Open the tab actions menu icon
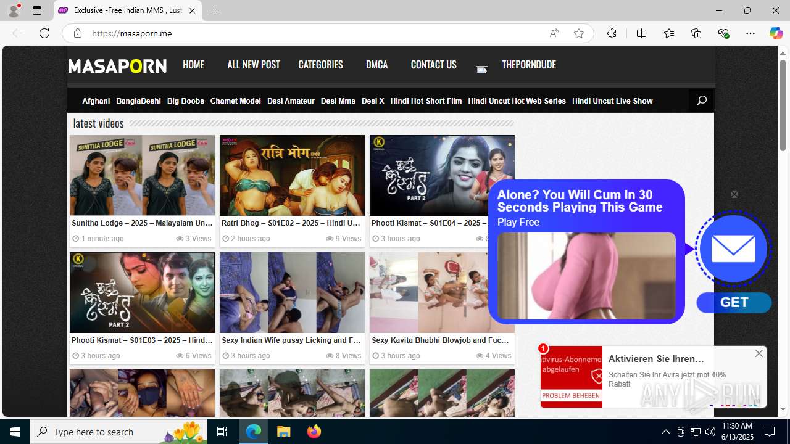 [37, 10]
